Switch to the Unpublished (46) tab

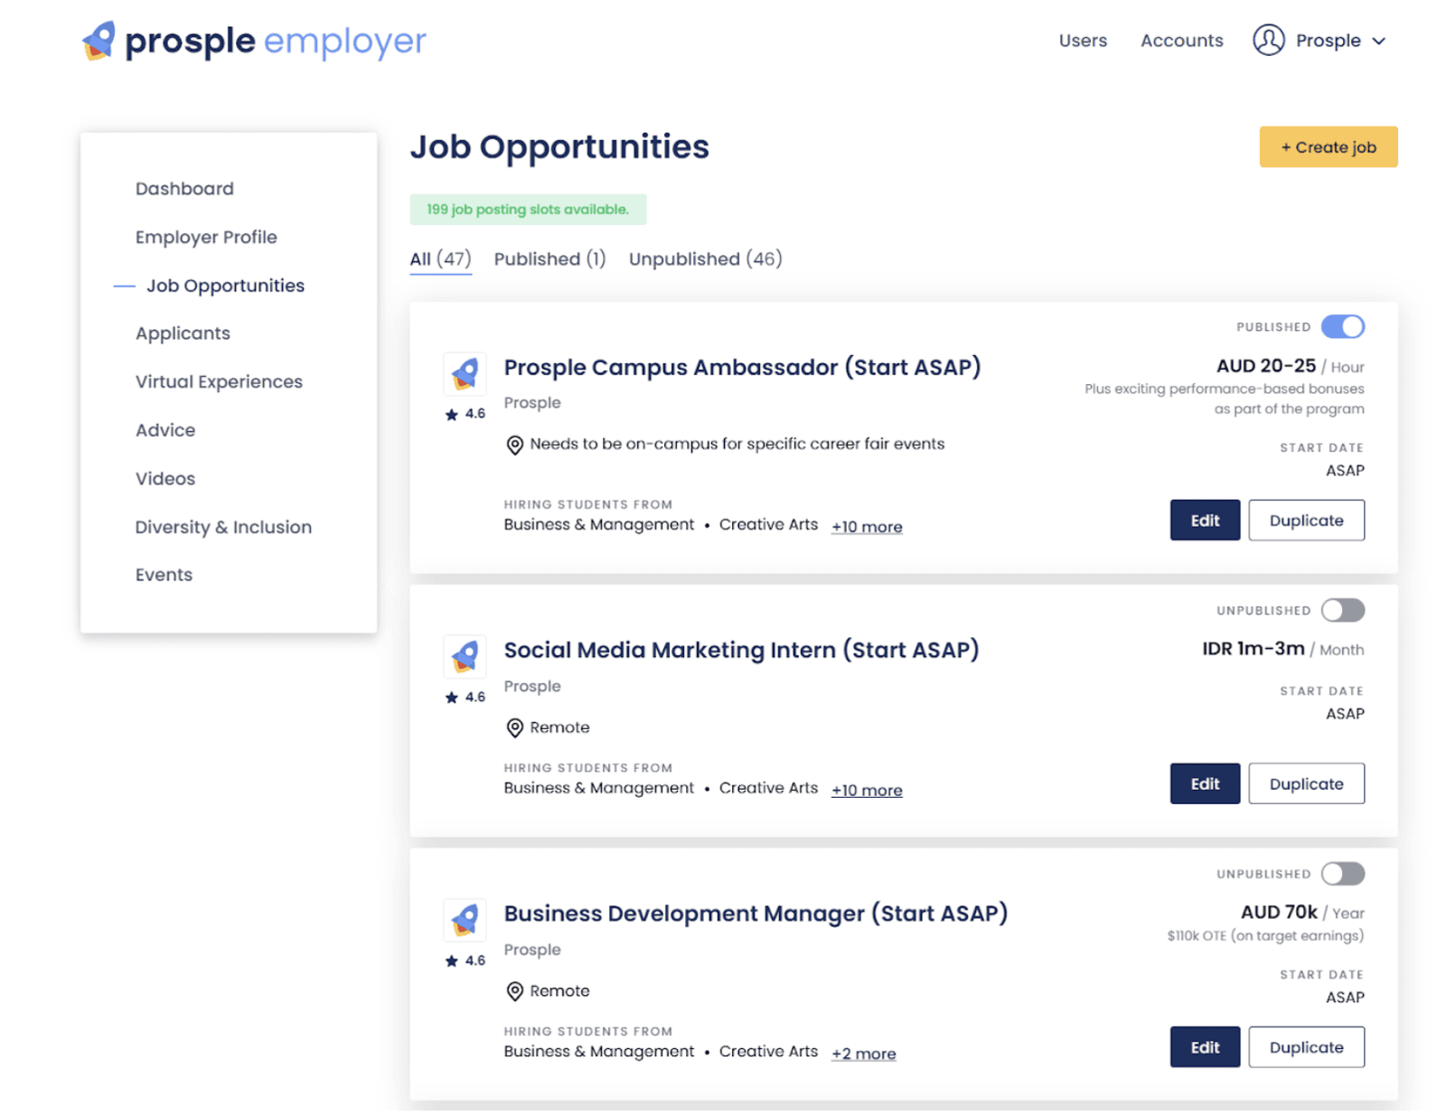click(x=706, y=259)
